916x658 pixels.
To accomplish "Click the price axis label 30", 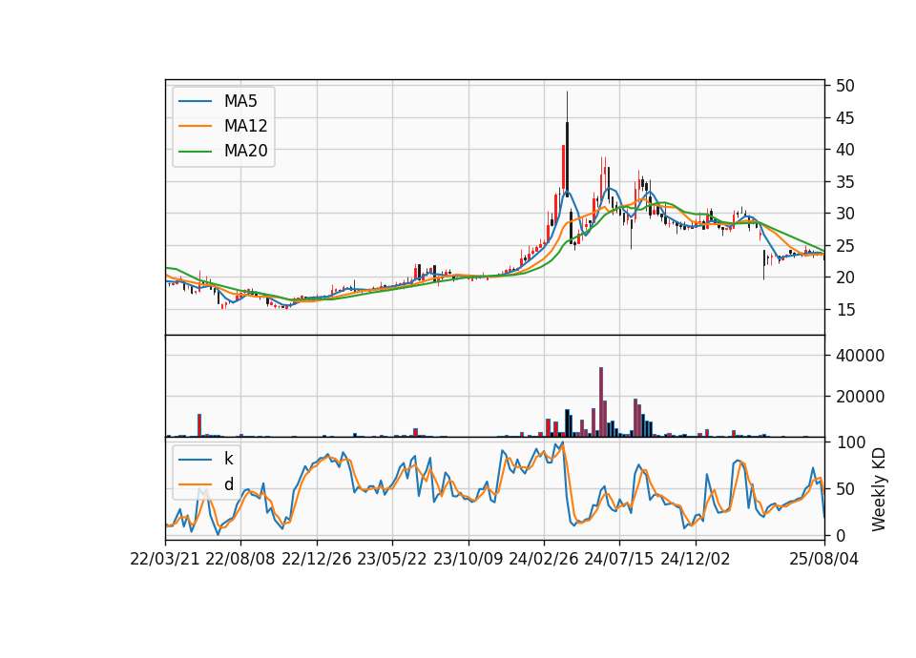I will point(844,213).
